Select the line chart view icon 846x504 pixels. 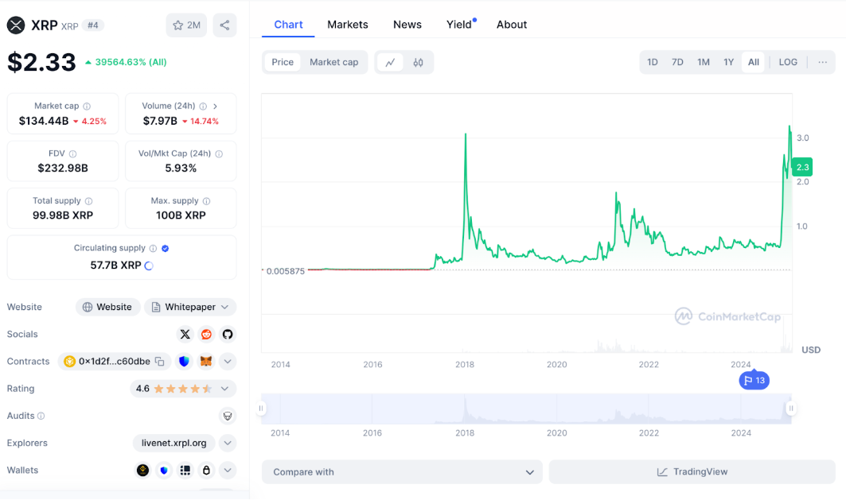(390, 62)
